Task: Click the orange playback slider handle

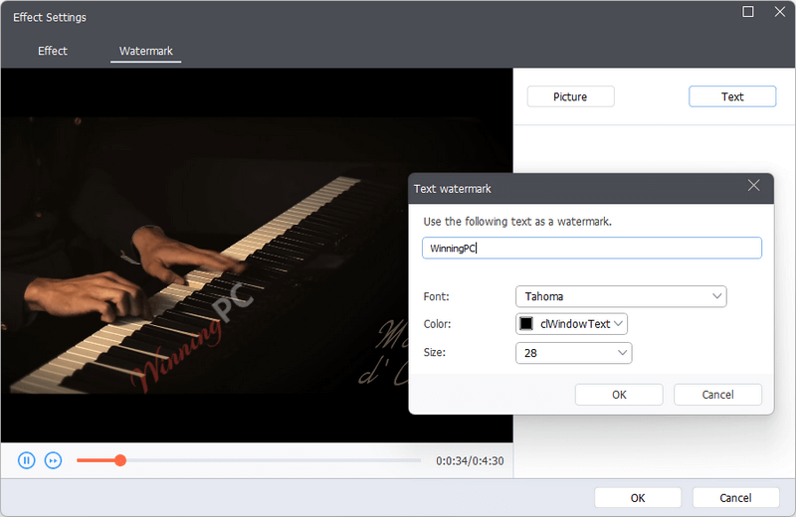Action: click(x=120, y=460)
